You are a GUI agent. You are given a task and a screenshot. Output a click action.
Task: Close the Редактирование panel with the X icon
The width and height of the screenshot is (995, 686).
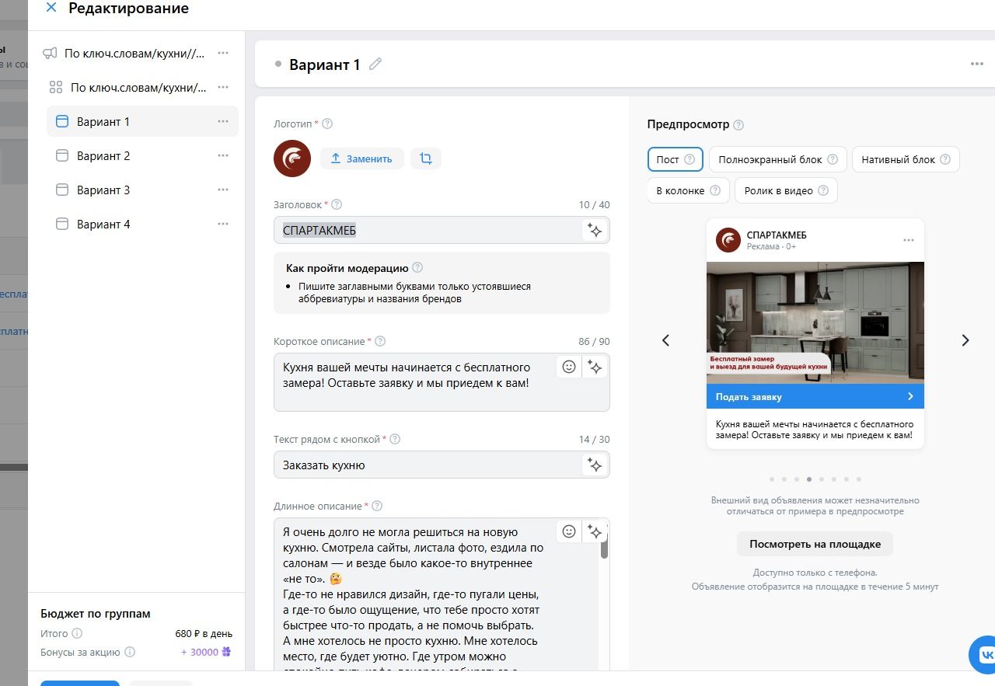click(51, 8)
